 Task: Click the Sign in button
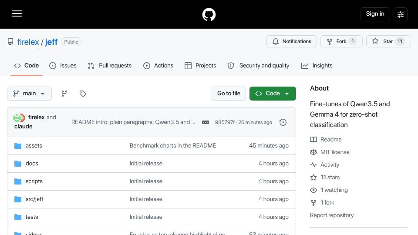(x=375, y=14)
